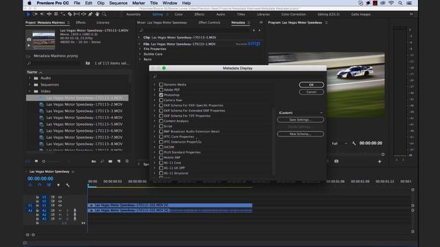Image resolution: width=440 pixels, height=247 pixels.
Task: Select the Pen tool in toolbar
Action: pyautogui.click(x=90, y=14)
